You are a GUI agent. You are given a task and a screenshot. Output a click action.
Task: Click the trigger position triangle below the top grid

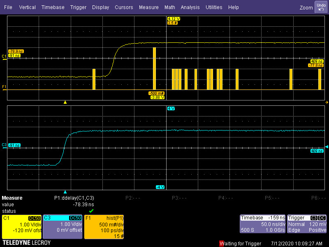point(65,101)
